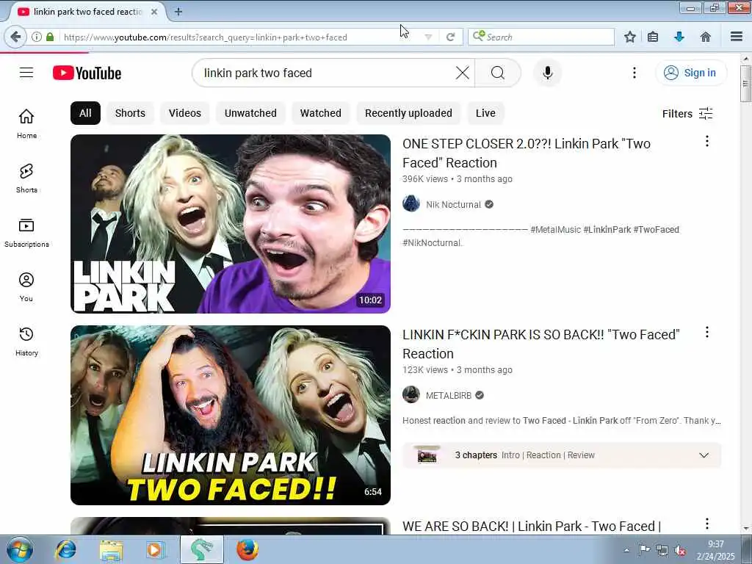752x564 pixels.
Task: Open Nik Nocturnal channel avatar
Action: click(x=411, y=204)
